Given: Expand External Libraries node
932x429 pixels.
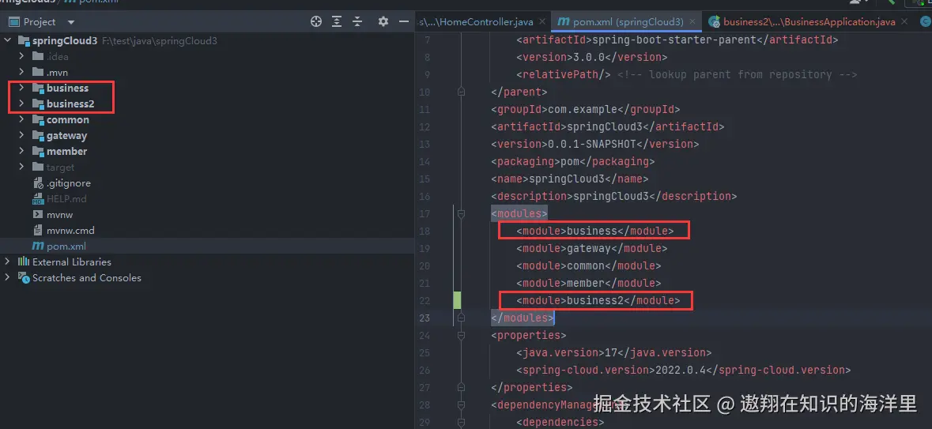Looking at the screenshot, I should point(8,262).
